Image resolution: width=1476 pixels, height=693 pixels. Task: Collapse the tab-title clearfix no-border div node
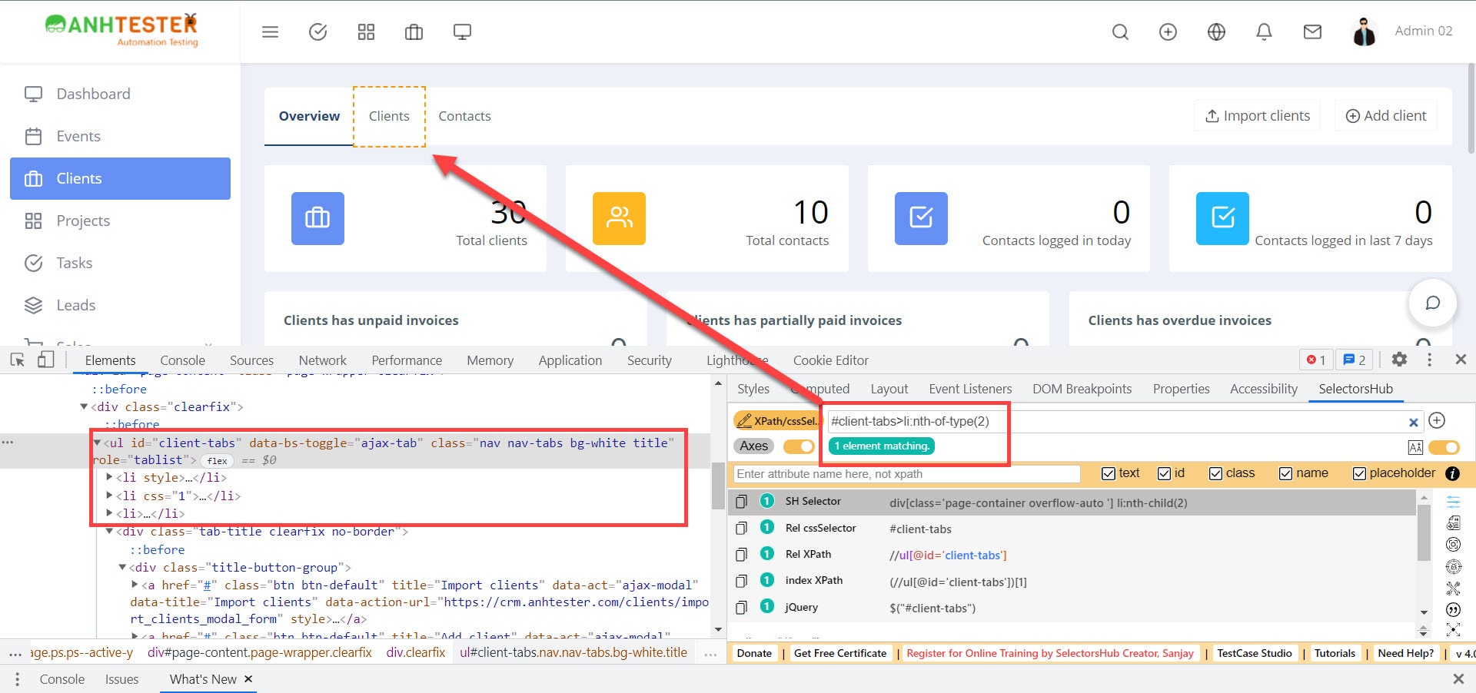(110, 531)
